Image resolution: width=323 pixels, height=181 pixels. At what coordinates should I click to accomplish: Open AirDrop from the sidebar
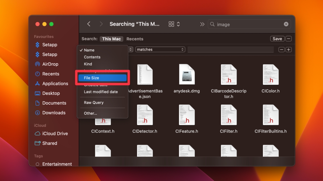(x=50, y=64)
